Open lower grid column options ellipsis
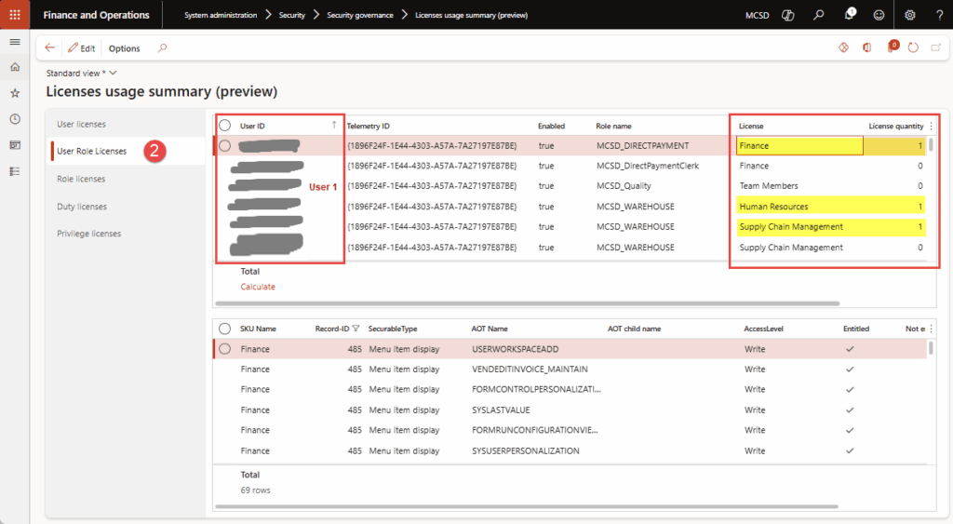 [931, 329]
